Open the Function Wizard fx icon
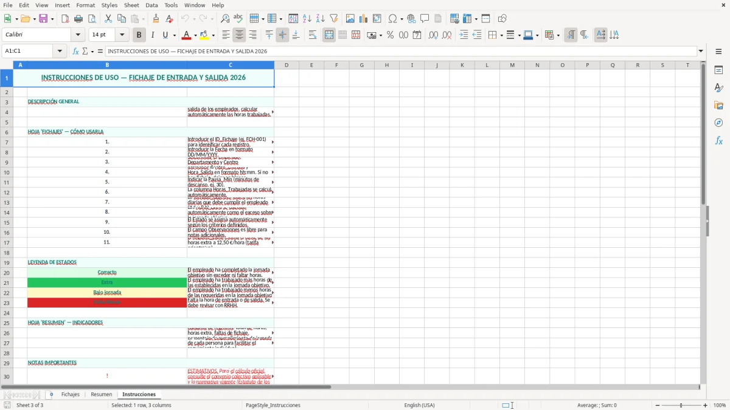 point(75,51)
